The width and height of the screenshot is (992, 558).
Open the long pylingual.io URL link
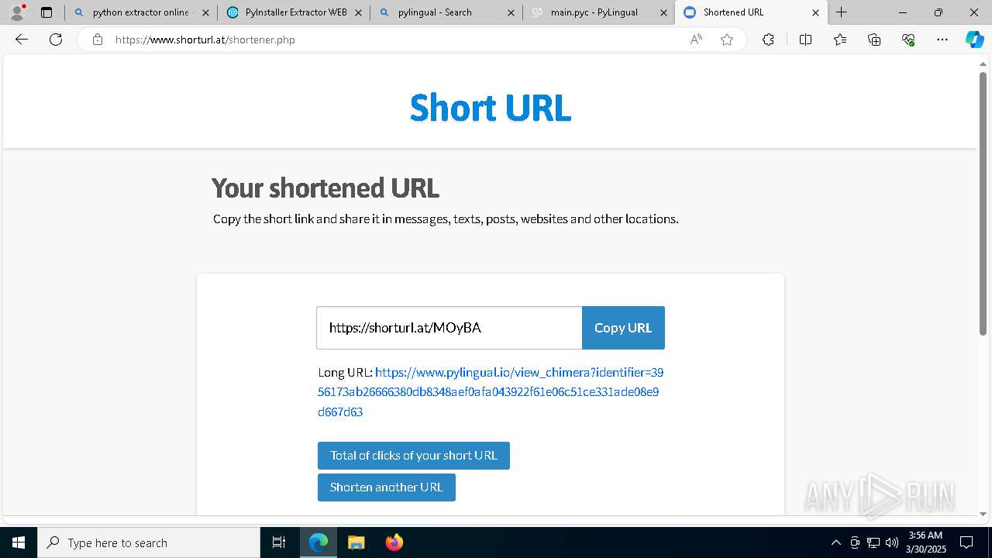coord(491,392)
